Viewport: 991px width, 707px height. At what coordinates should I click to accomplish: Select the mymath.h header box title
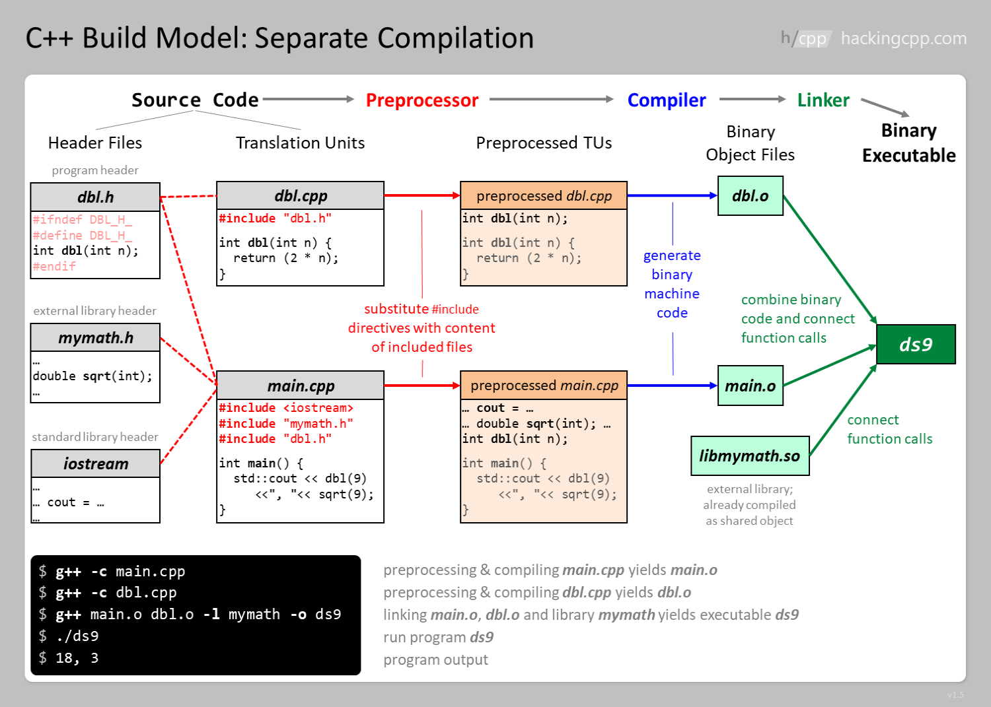pyautogui.click(x=95, y=338)
